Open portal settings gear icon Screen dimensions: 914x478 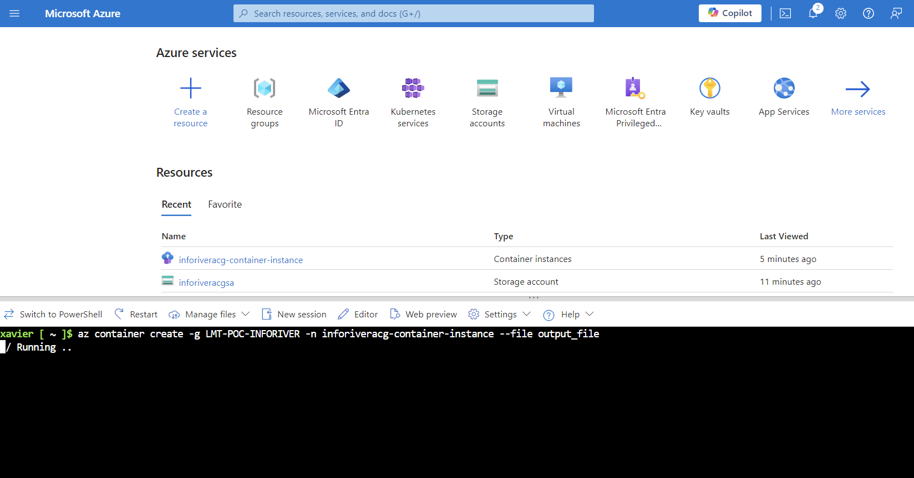tap(841, 13)
